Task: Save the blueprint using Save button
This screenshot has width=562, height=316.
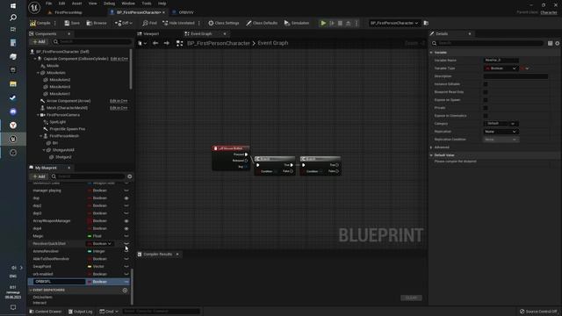Action: click(x=72, y=23)
